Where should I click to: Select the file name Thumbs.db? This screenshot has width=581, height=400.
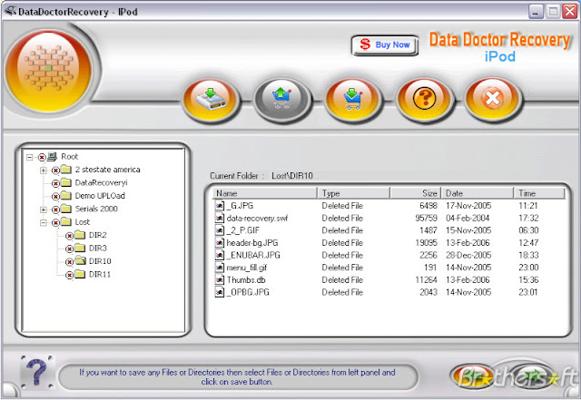246,280
